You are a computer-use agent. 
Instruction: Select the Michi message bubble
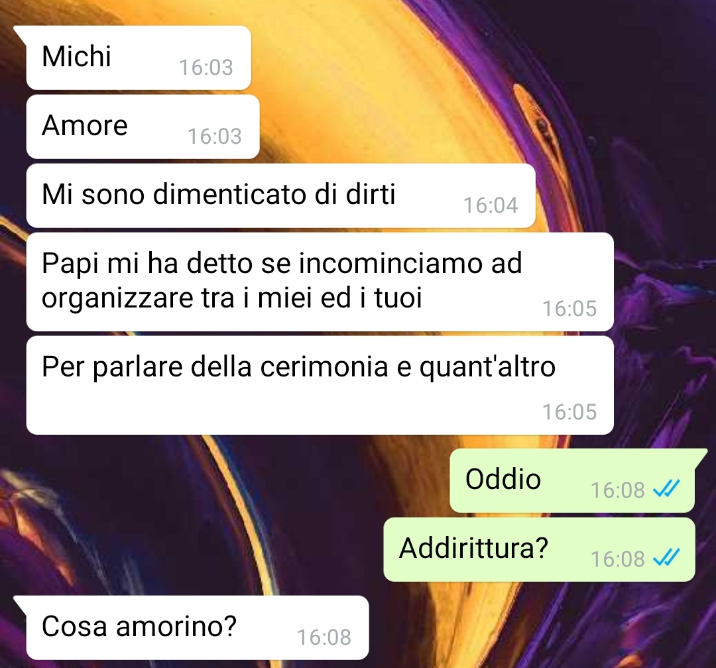pos(139,58)
